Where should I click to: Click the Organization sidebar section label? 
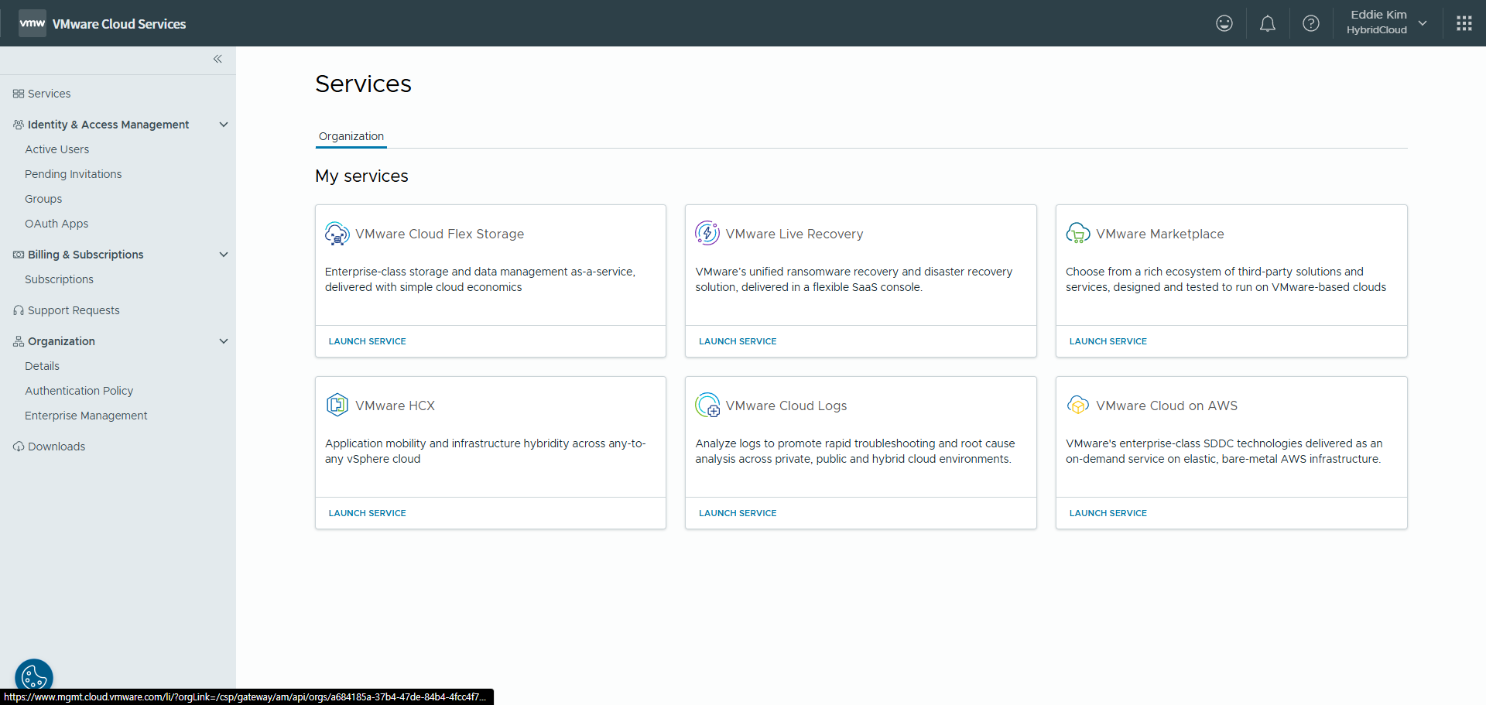[x=61, y=341]
